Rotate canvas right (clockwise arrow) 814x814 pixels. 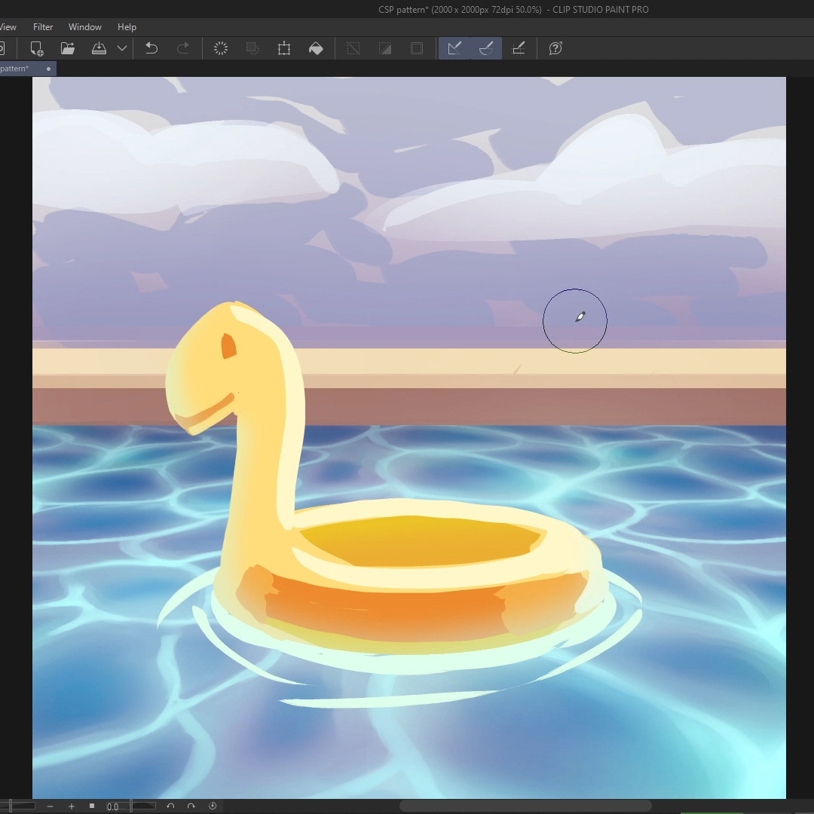coord(191,806)
